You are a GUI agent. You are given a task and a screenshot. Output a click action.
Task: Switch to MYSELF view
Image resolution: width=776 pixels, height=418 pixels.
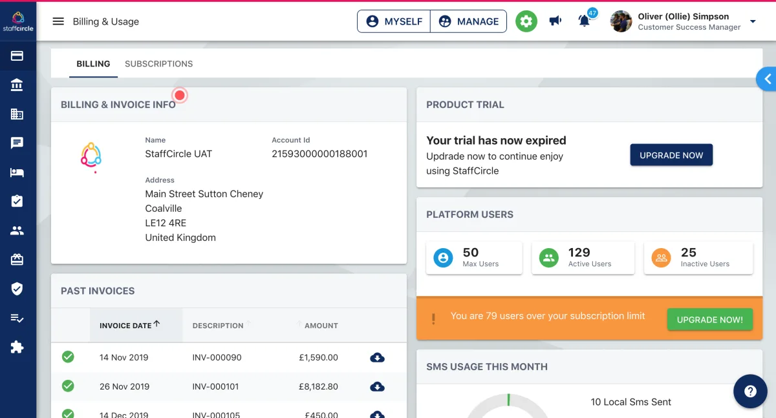[x=394, y=21]
